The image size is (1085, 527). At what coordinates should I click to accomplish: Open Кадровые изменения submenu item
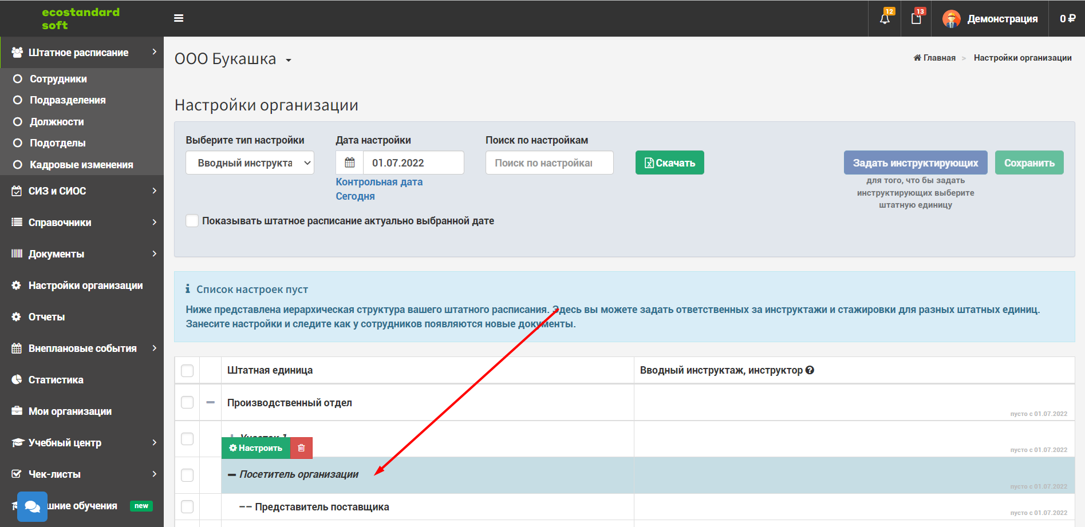(x=81, y=165)
